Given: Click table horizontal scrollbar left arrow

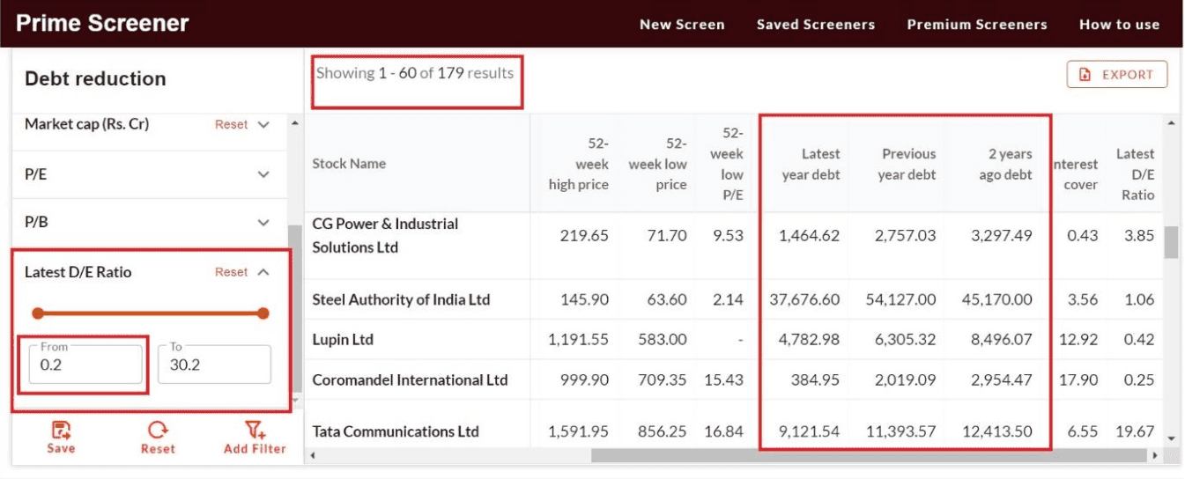Looking at the screenshot, I should [311, 456].
